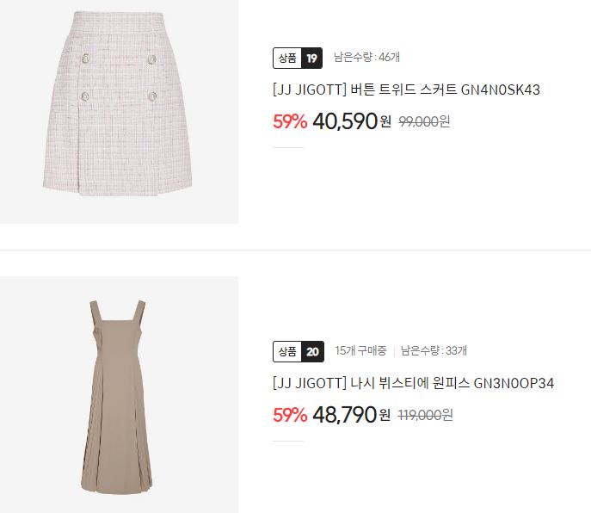Click the 상품 19 badge
This screenshot has width=591, height=513.
[298, 58]
